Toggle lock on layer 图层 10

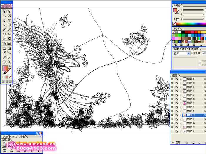click(177, 99)
